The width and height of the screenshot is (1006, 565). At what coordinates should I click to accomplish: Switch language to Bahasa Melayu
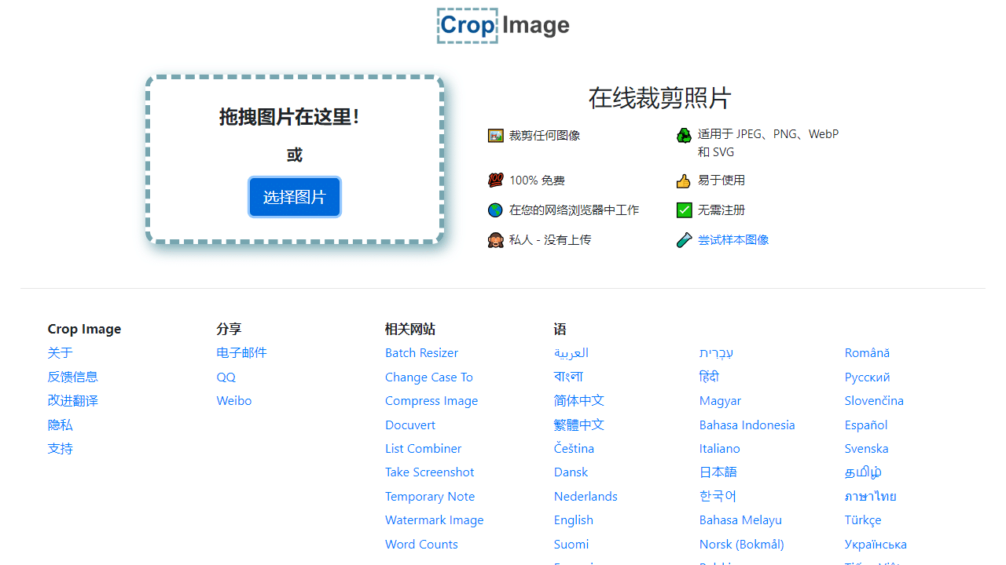(740, 520)
